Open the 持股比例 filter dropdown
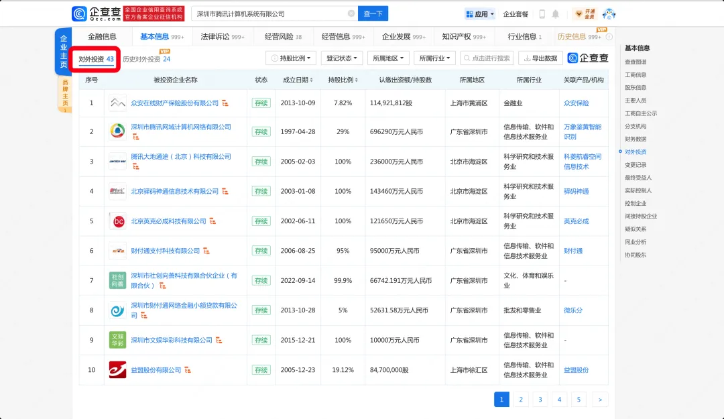Screen dimensions: 724x419 point(291,58)
